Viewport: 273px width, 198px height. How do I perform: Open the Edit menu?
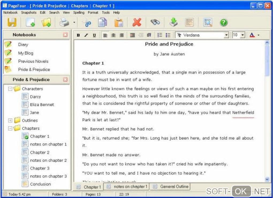[43, 13]
